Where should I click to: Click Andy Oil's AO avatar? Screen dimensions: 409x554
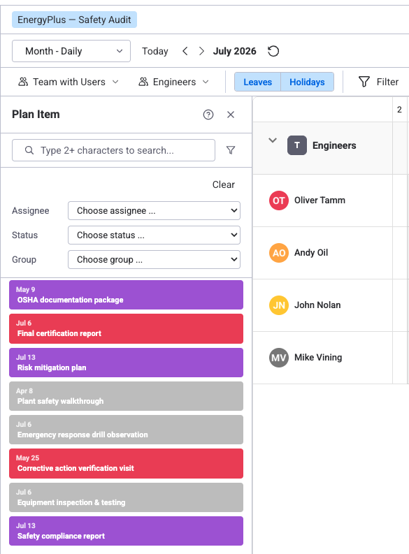coord(279,253)
